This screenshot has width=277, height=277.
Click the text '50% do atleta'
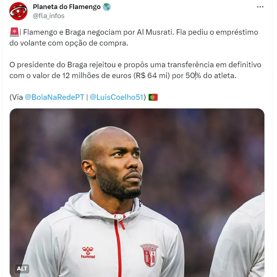click(x=211, y=76)
